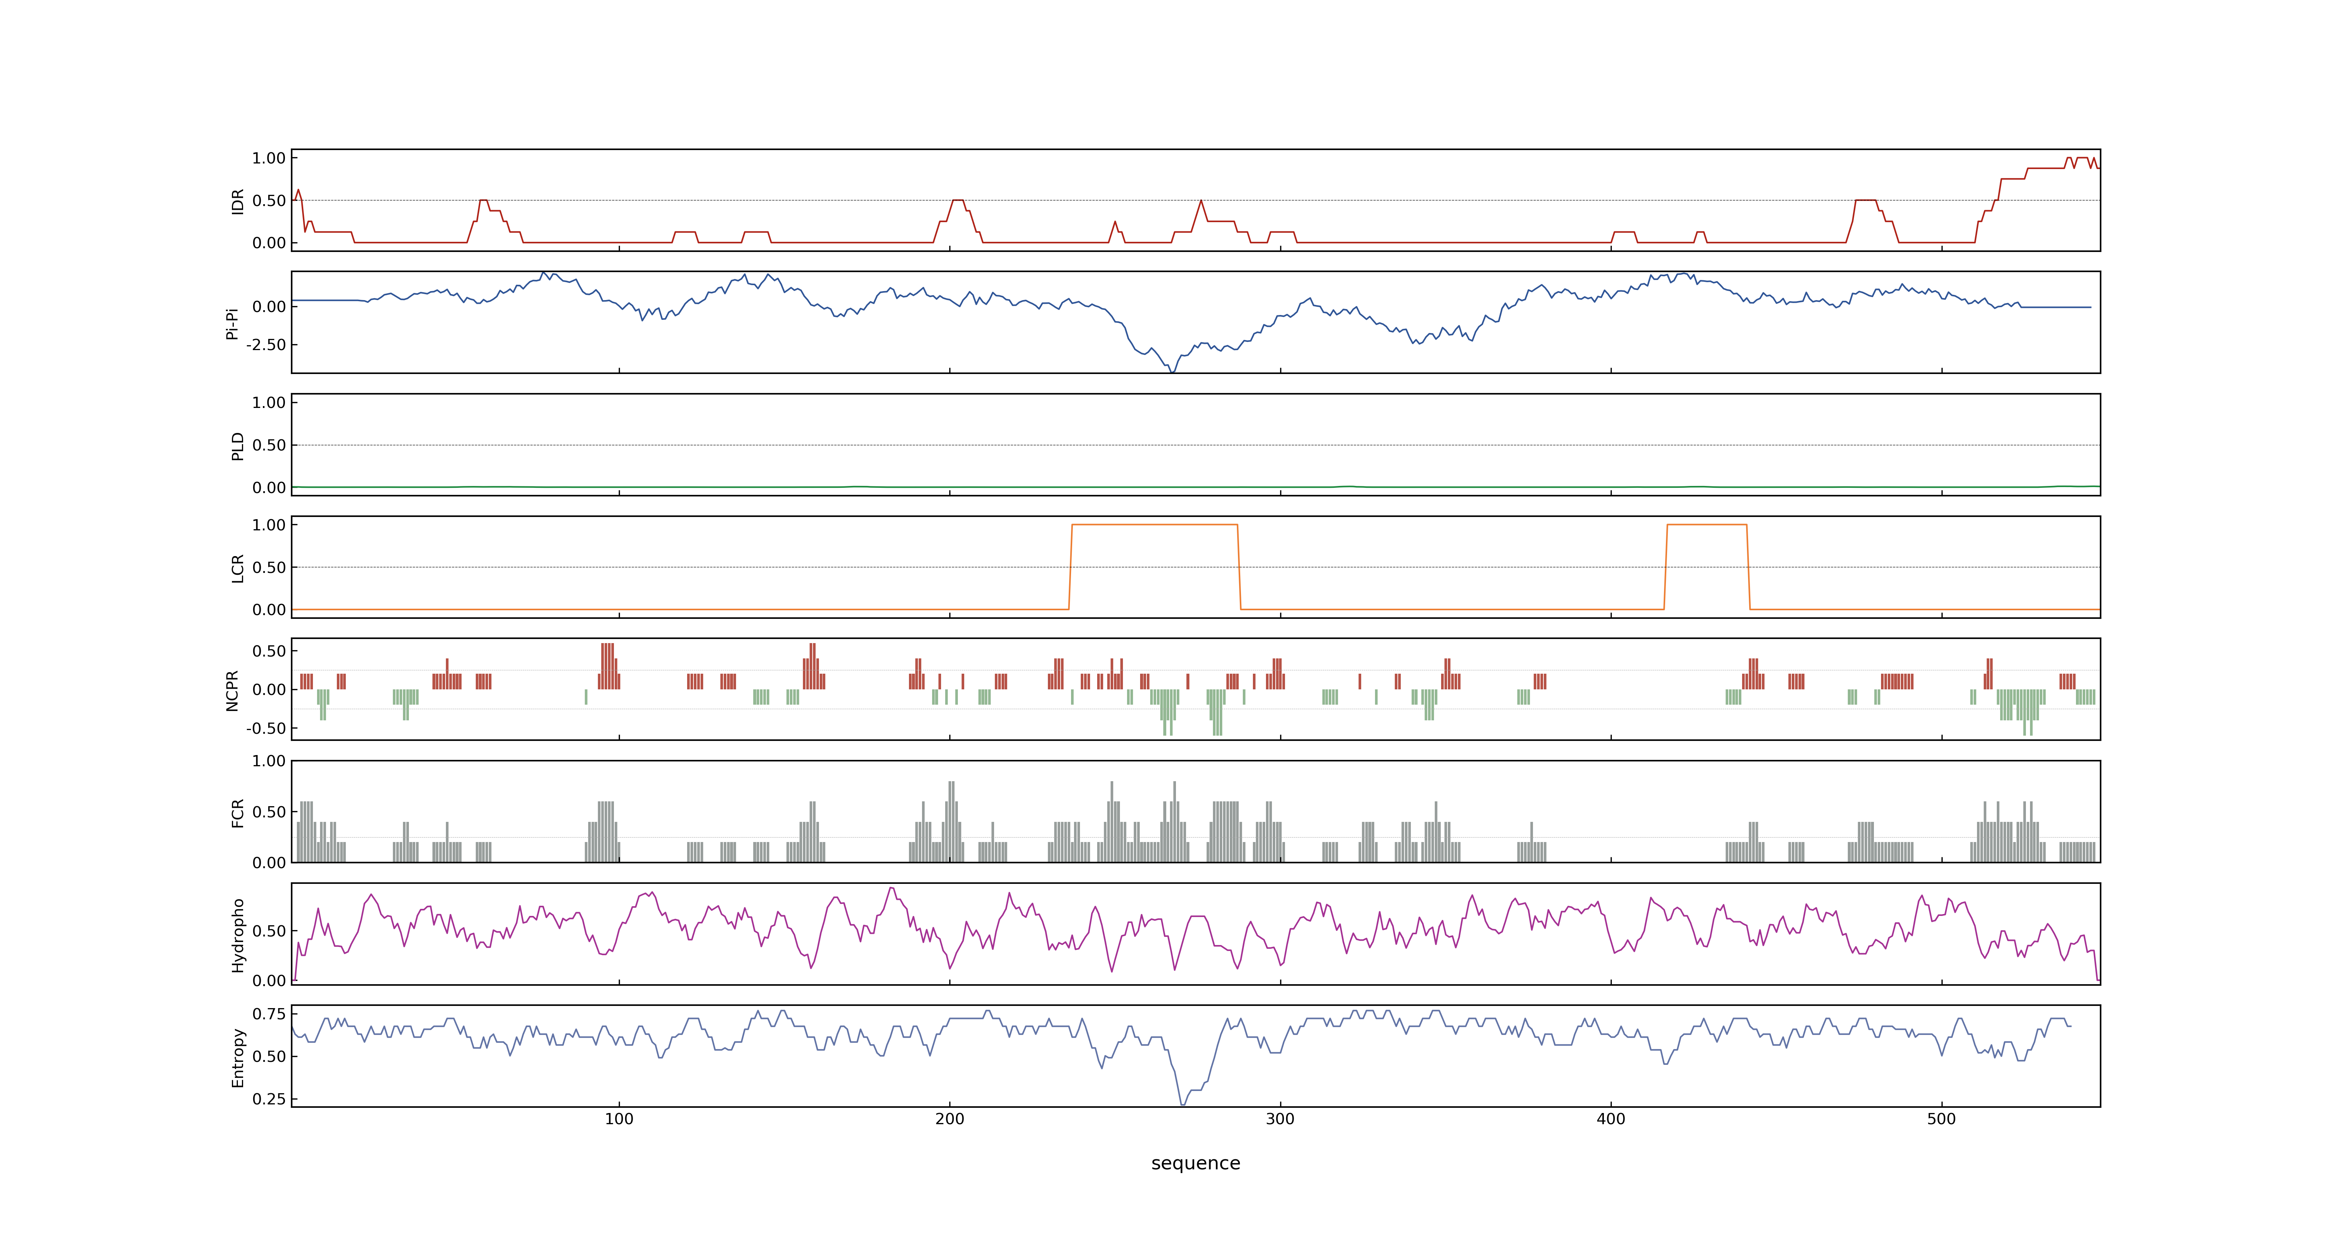This screenshot has width=2334, height=1244.
Task: Click the IDR y-axis label
Action: (x=238, y=201)
